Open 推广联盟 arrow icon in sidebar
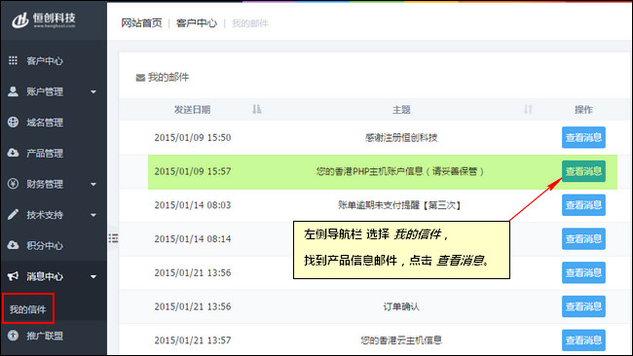This screenshot has width=633, height=356. click(x=13, y=336)
